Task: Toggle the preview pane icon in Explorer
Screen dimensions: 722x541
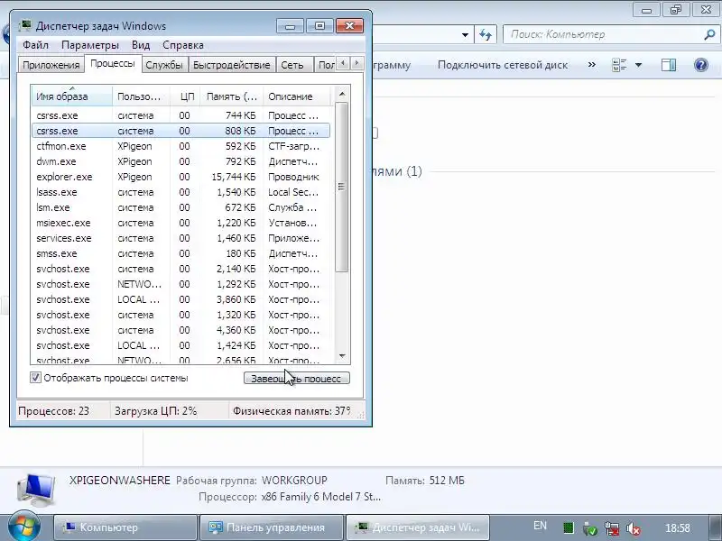Action: (669, 65)
